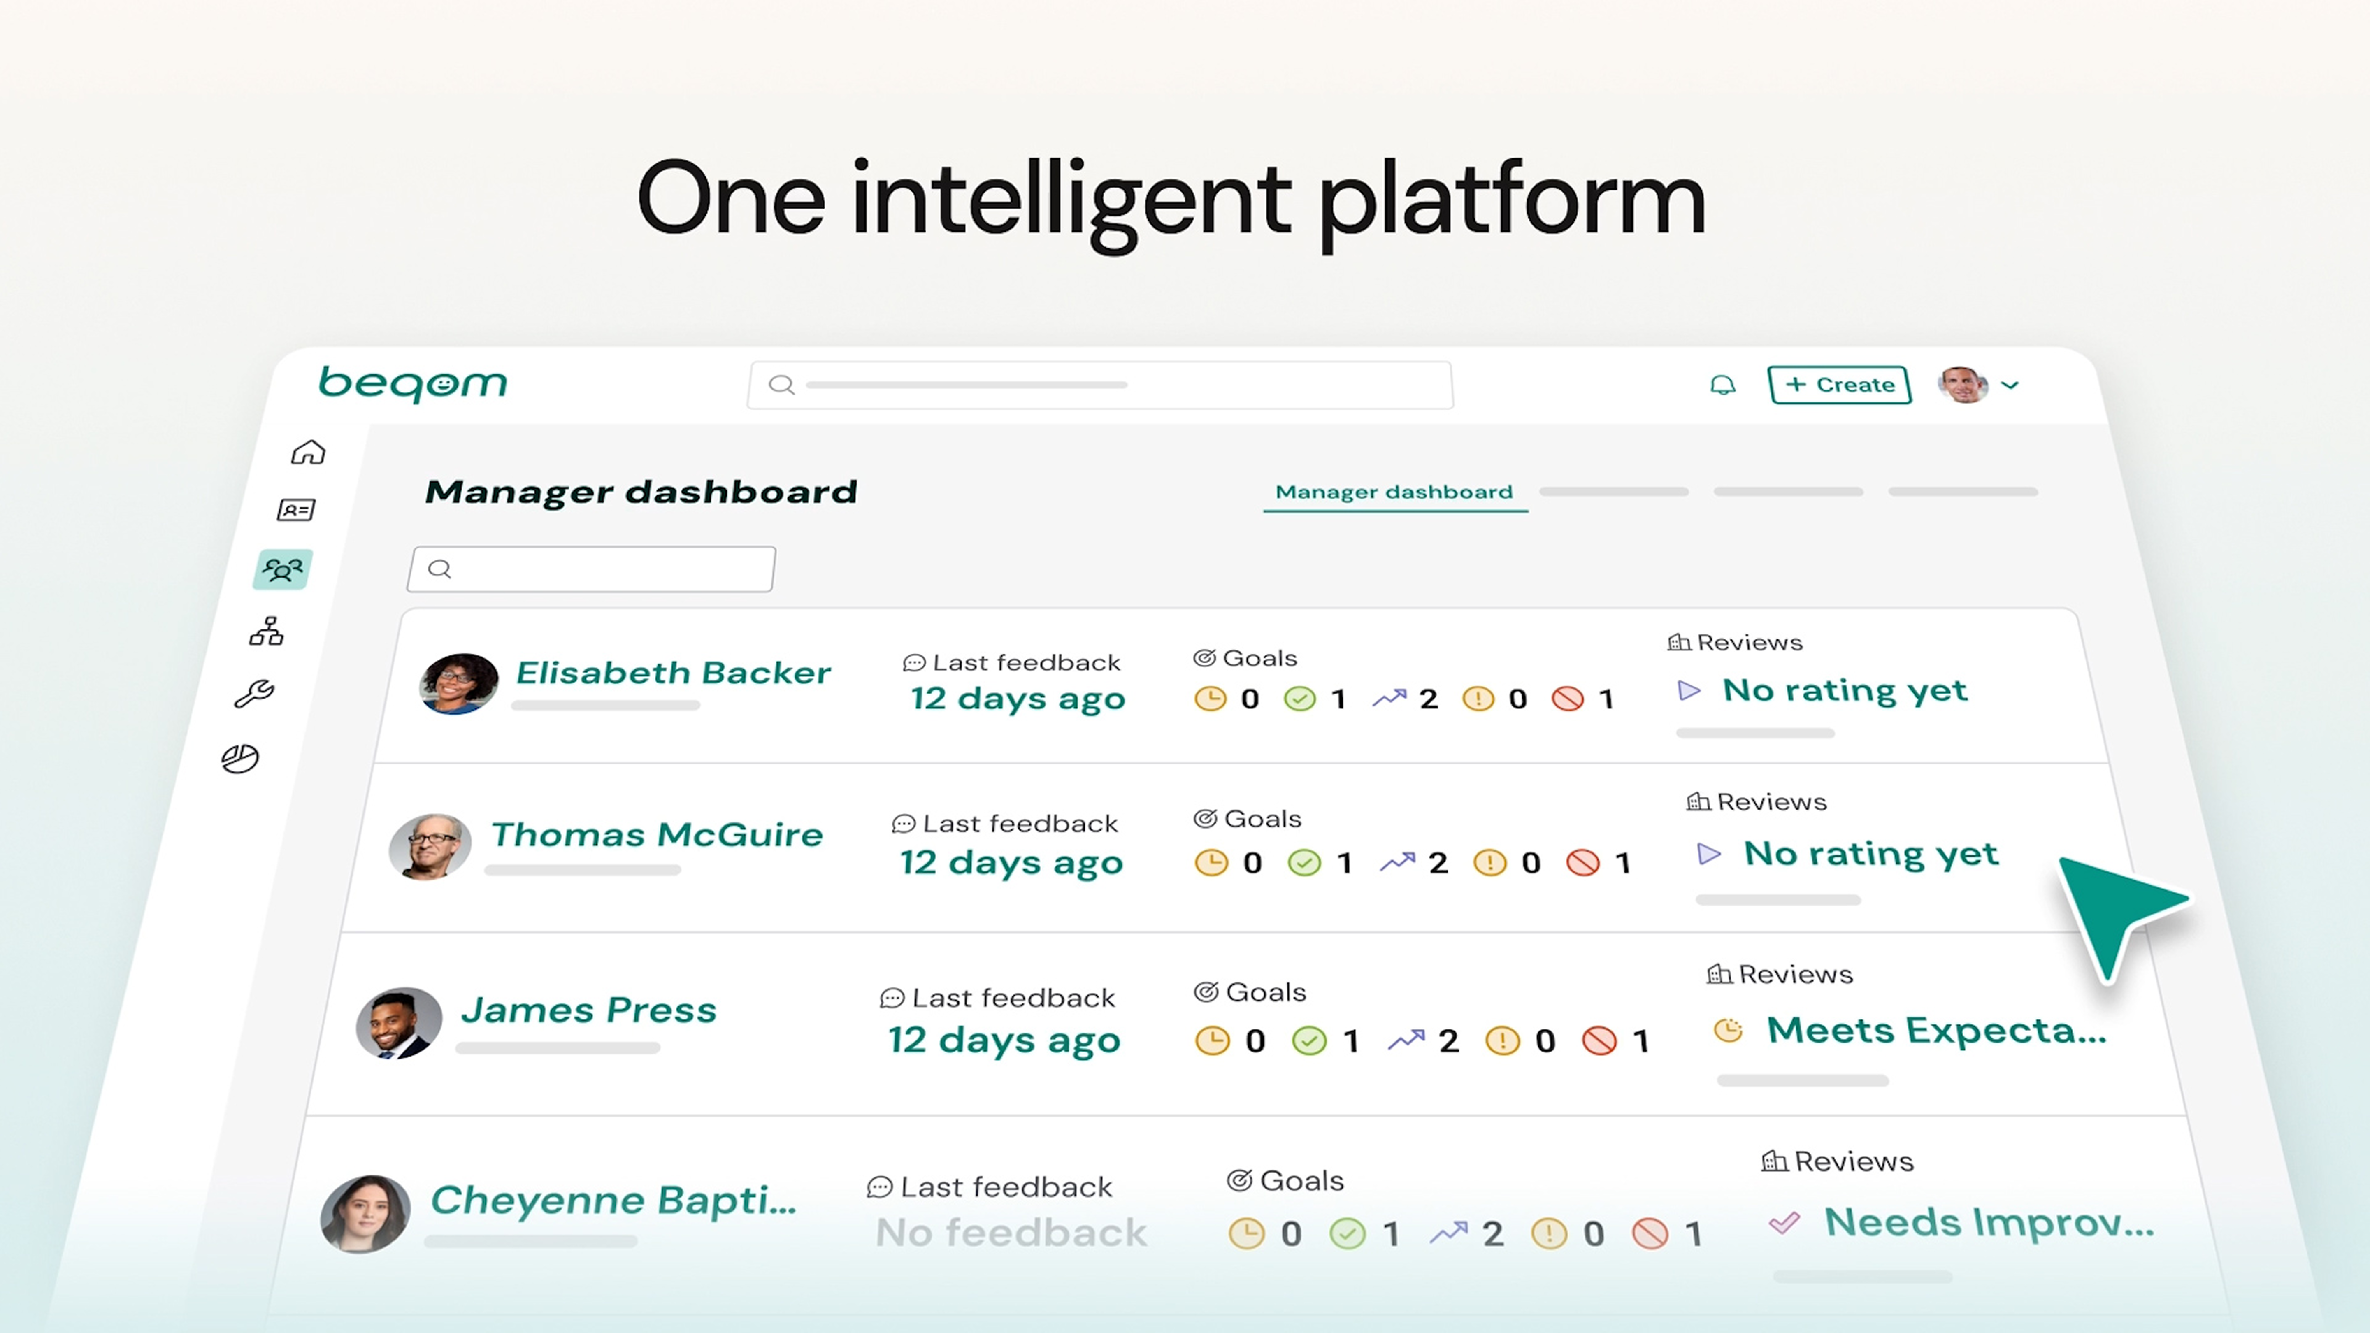Focus the top global search bar
Viewport: 2370px width, 1333px height.
[1099, 385]
